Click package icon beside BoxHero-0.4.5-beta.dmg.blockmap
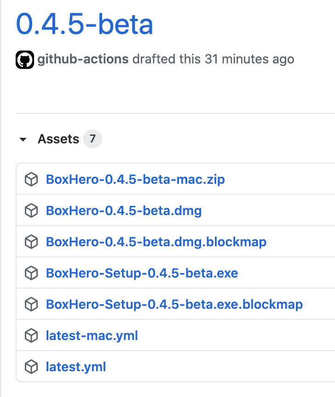335x397 pixels. pyautogui.click(x=31, y=242)
